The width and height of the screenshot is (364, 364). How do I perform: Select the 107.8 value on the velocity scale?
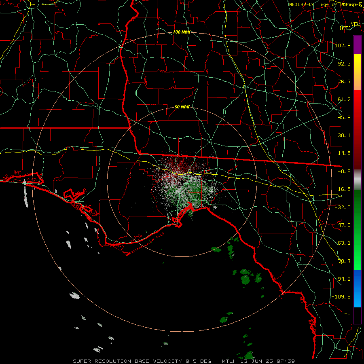[343, 45]
